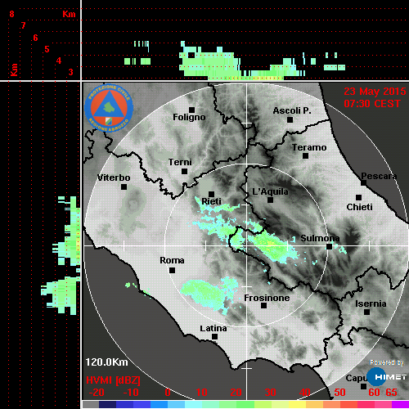Click the Frosinone label
The image size is (409, 409).
(x=267, y=298)
